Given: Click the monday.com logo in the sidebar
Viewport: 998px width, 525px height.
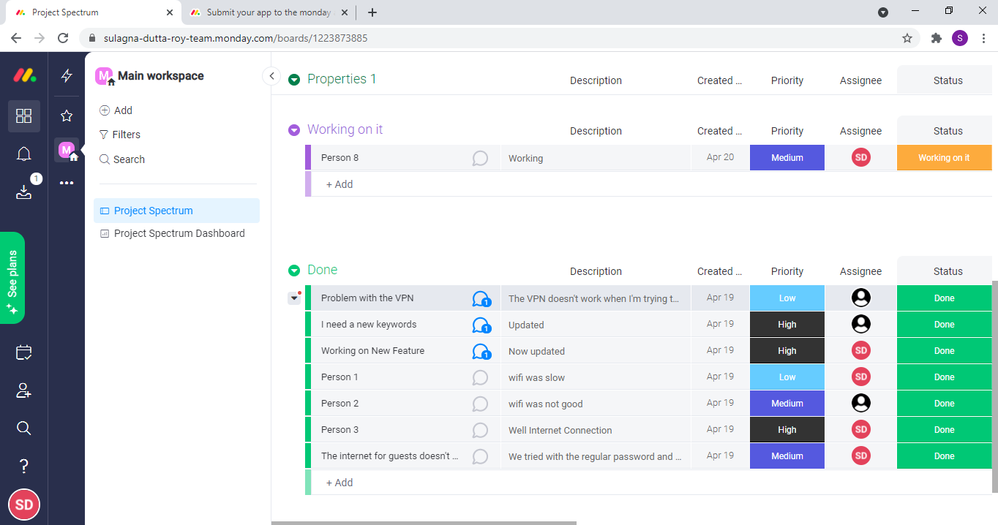Looking at the screenshot, I should pos(23,75).
